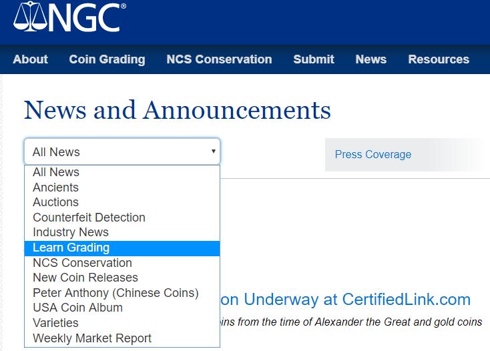The image size is (490, 351).
Task: Open the Resources menu
Action: 439,59
